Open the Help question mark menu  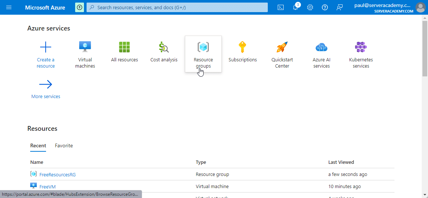tap(325, 7)
